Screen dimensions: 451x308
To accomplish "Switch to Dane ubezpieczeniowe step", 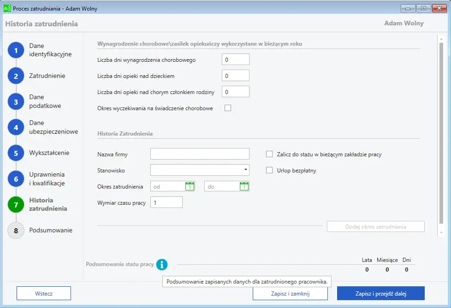I will (16, 127).
